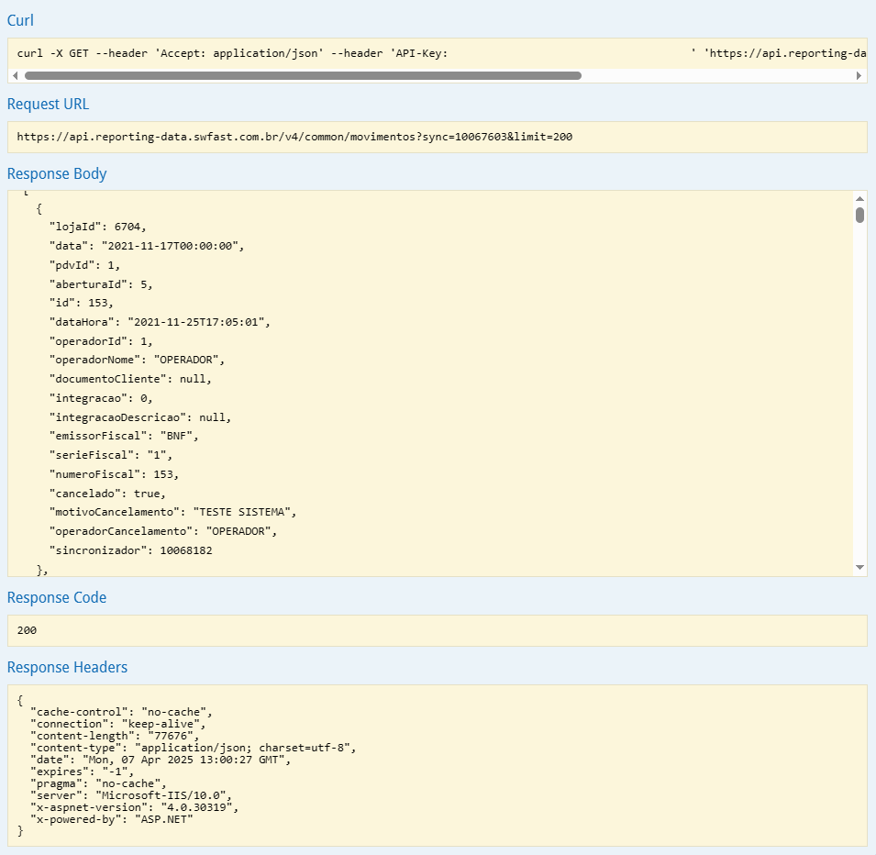The height and width of the screenshot is (855, 876).
Task: Click the "emissorFiscal": "BNF" line
Action: coord(124,436)
